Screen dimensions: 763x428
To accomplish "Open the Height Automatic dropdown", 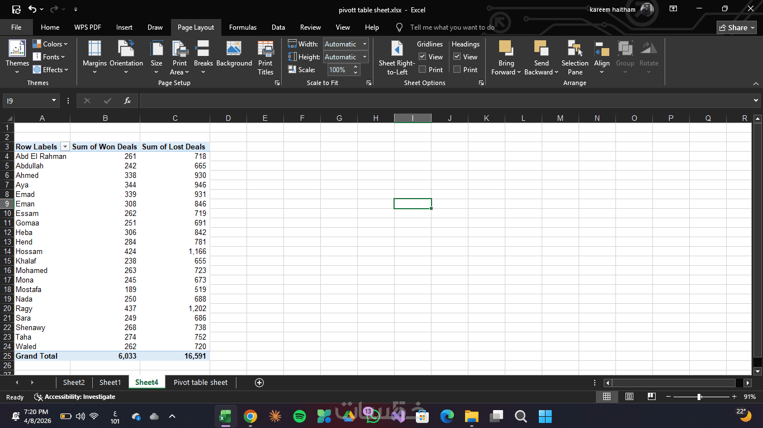I will [364, 57].
